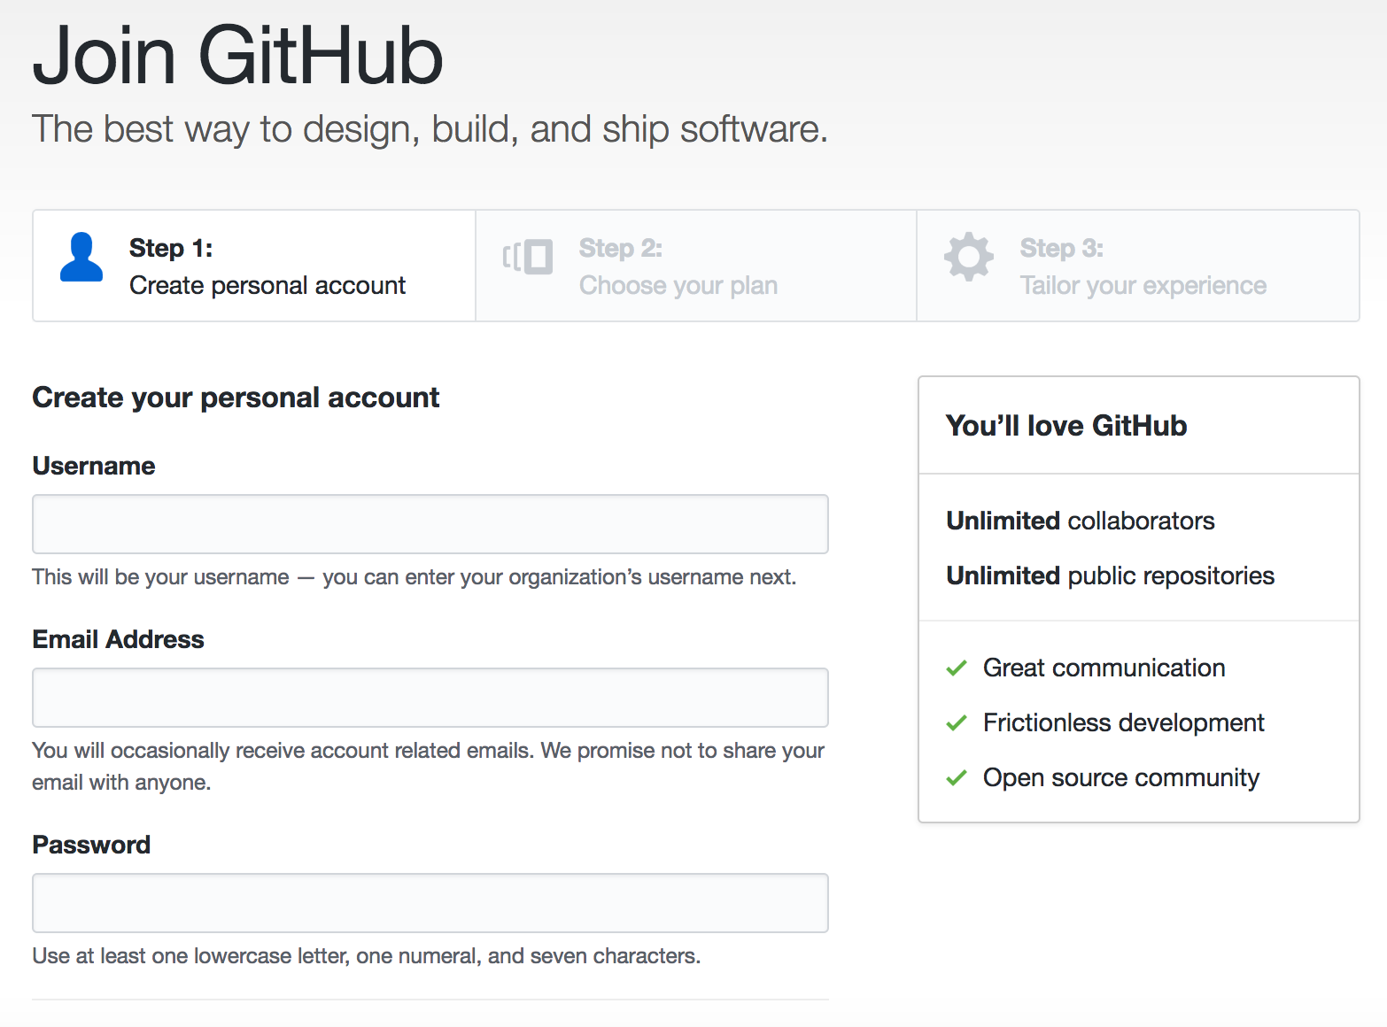
Task: Click the checkmark beside Open source community
Action: pyautogui.click(x=957, y=778)
